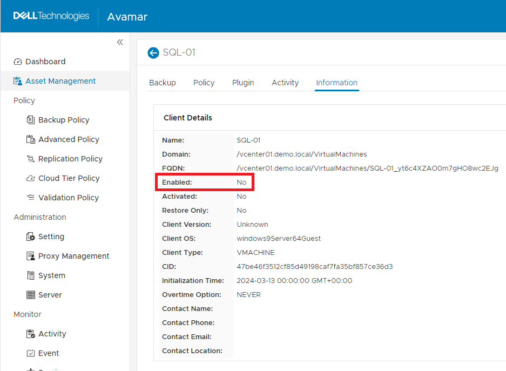Select Advanced Policy in the sidebar
The image size is (506, 371).
point(68,139)
